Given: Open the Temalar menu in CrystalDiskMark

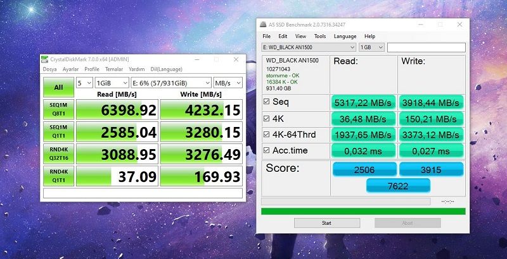Looking at the screenshot, I should pos(114,69).
